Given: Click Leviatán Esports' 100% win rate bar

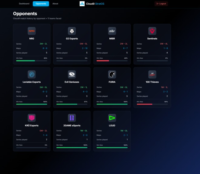Looking at the screenshot, I should (32, 104).
